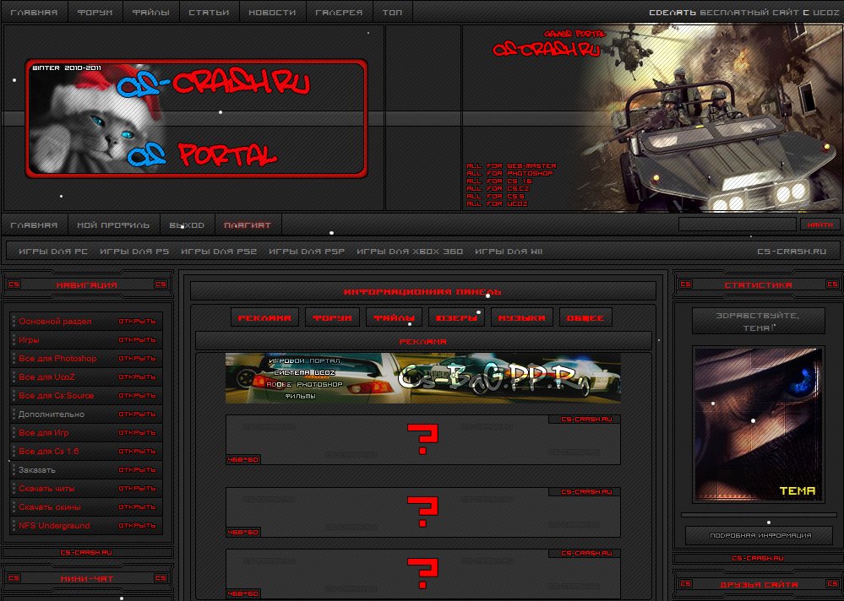Open Мой профиль page
Viewport: 844px width, 601px height.
point(113,225)
